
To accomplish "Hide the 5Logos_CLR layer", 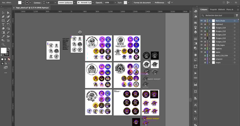I will (202, 28).
